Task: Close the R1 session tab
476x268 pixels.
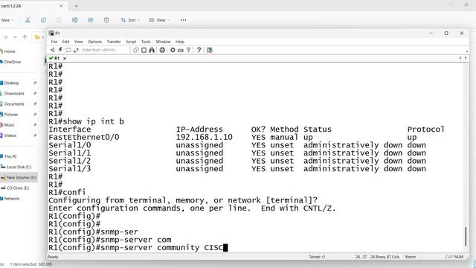Action: [x=65, y=58]
